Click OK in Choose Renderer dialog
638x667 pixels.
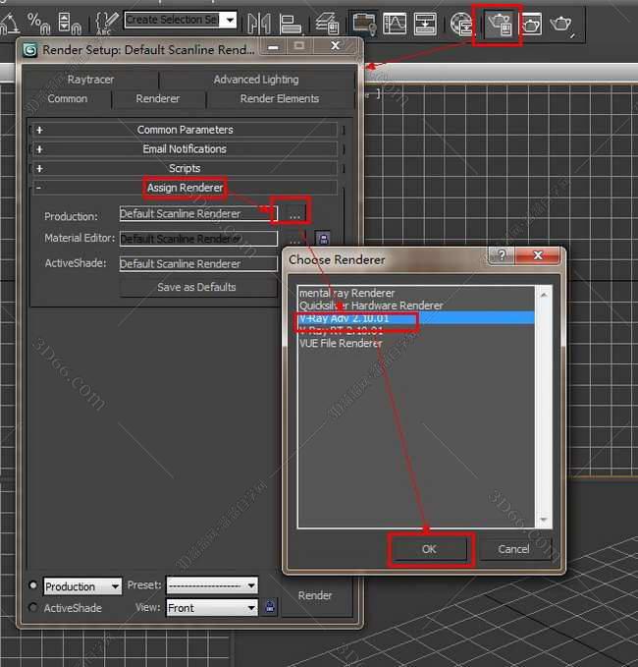[429, 549]
